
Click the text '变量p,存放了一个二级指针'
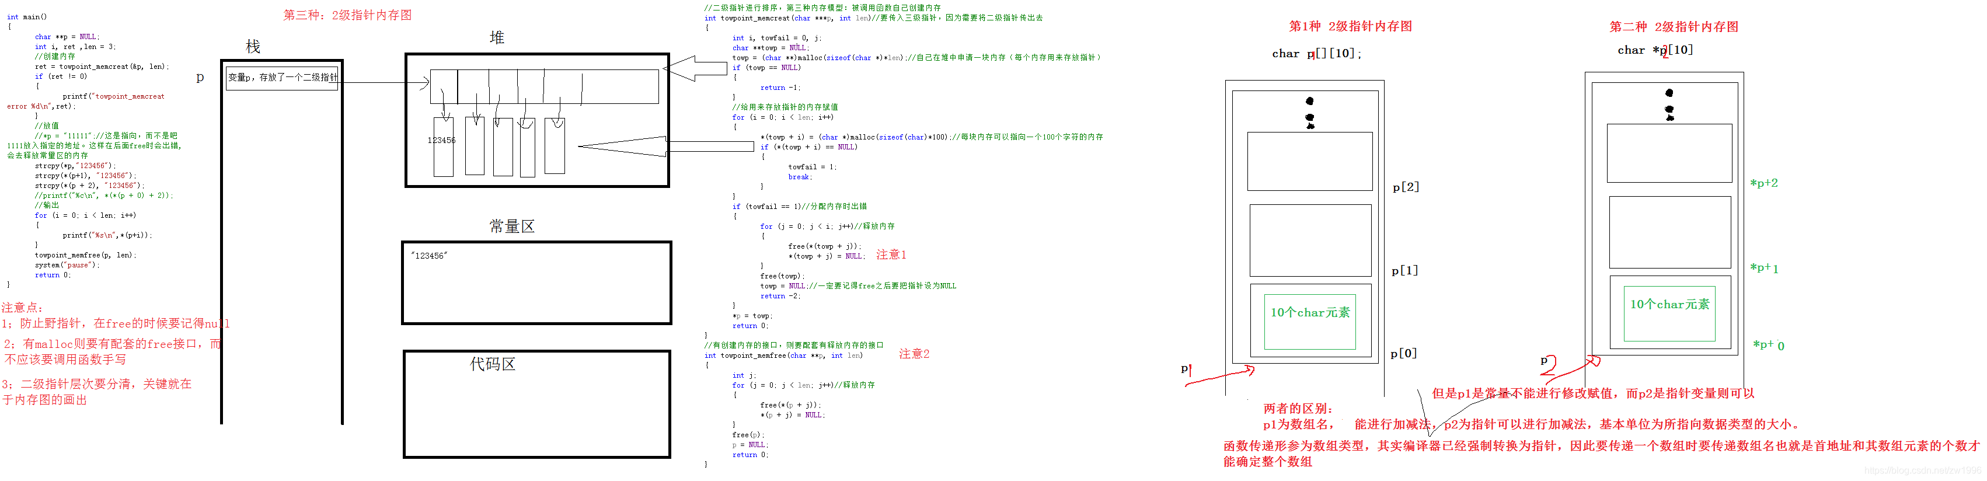[x=283, y=78]
